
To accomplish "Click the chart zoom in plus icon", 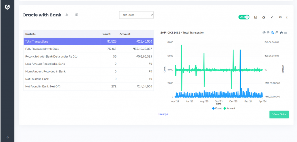I will pos(264,33).
